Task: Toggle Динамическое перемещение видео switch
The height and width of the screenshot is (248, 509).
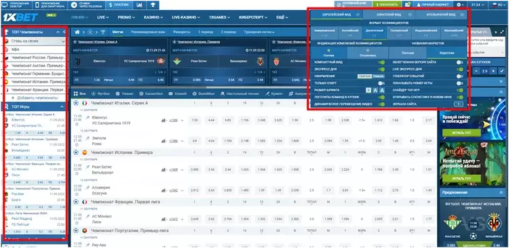Action: (x=381, y=104)
